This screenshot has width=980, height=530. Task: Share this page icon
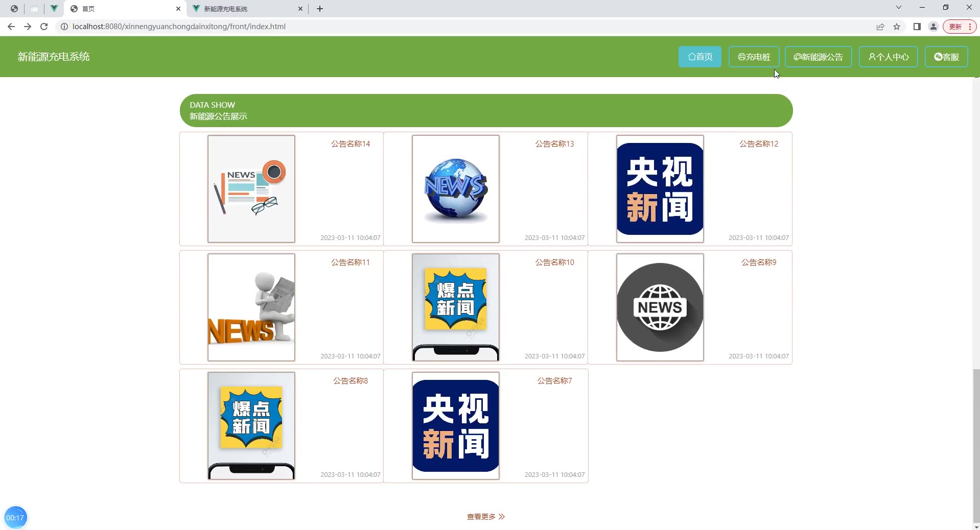click(880, 27)
